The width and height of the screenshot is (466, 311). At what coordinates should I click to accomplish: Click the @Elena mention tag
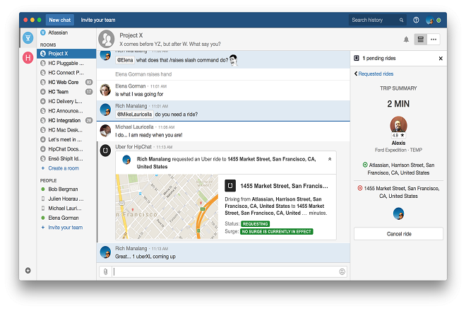coord(125,60)
